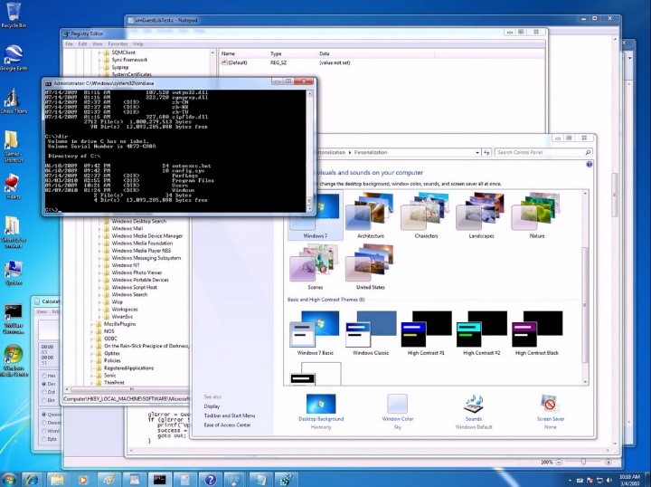Select Dec radio button in Calculator
Screen dimensions: 651x487
(44, 384)
